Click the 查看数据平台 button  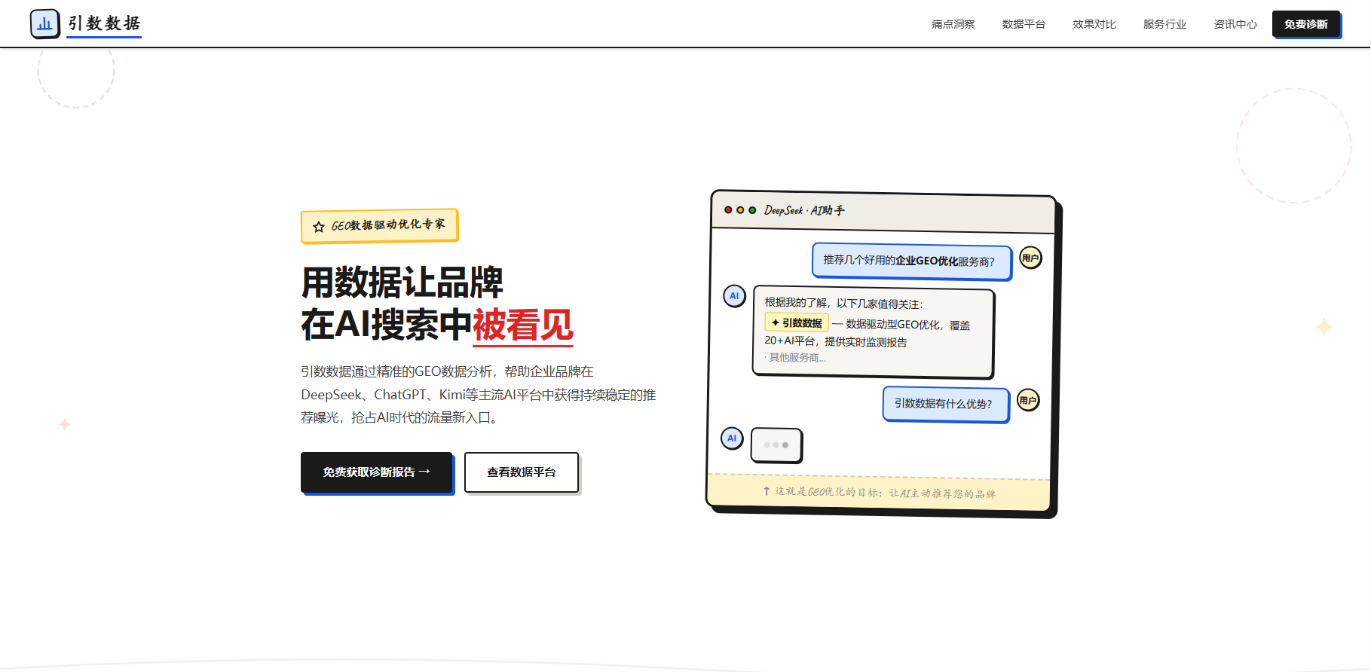click(x=522, y=472)
